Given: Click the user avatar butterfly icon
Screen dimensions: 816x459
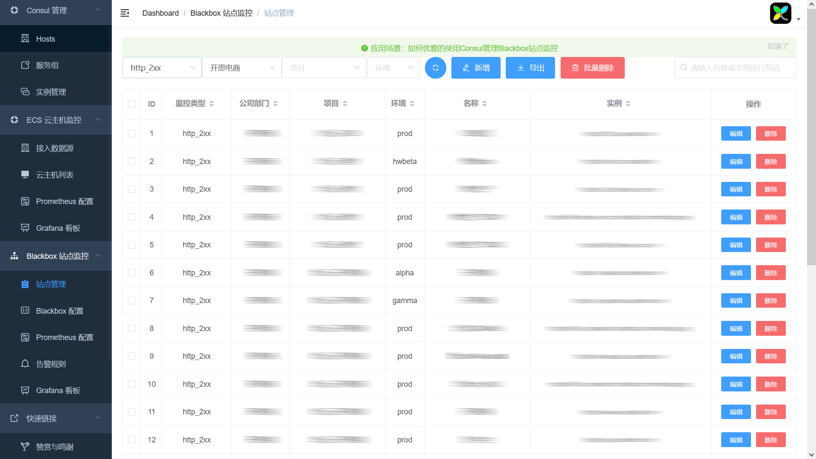Looking at the screenshot, I should [780, 13].
